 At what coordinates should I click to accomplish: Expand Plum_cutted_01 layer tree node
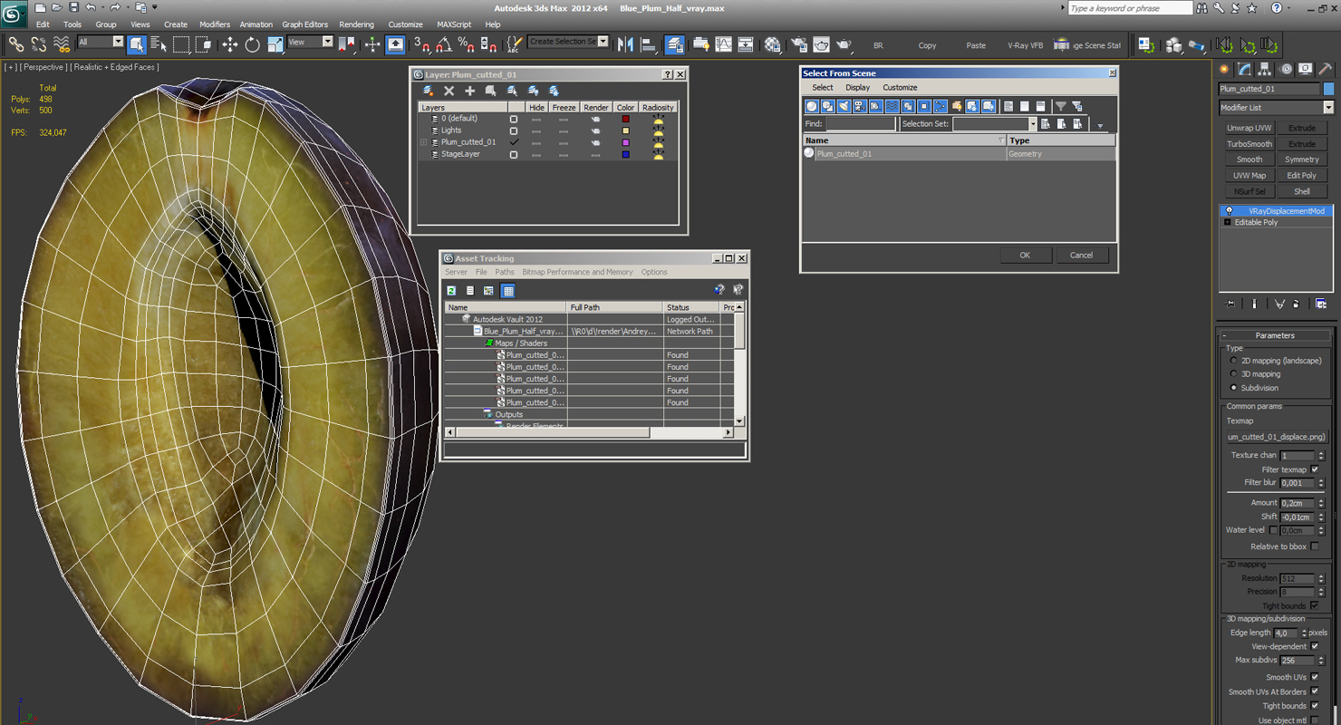[x=423, y=142]
